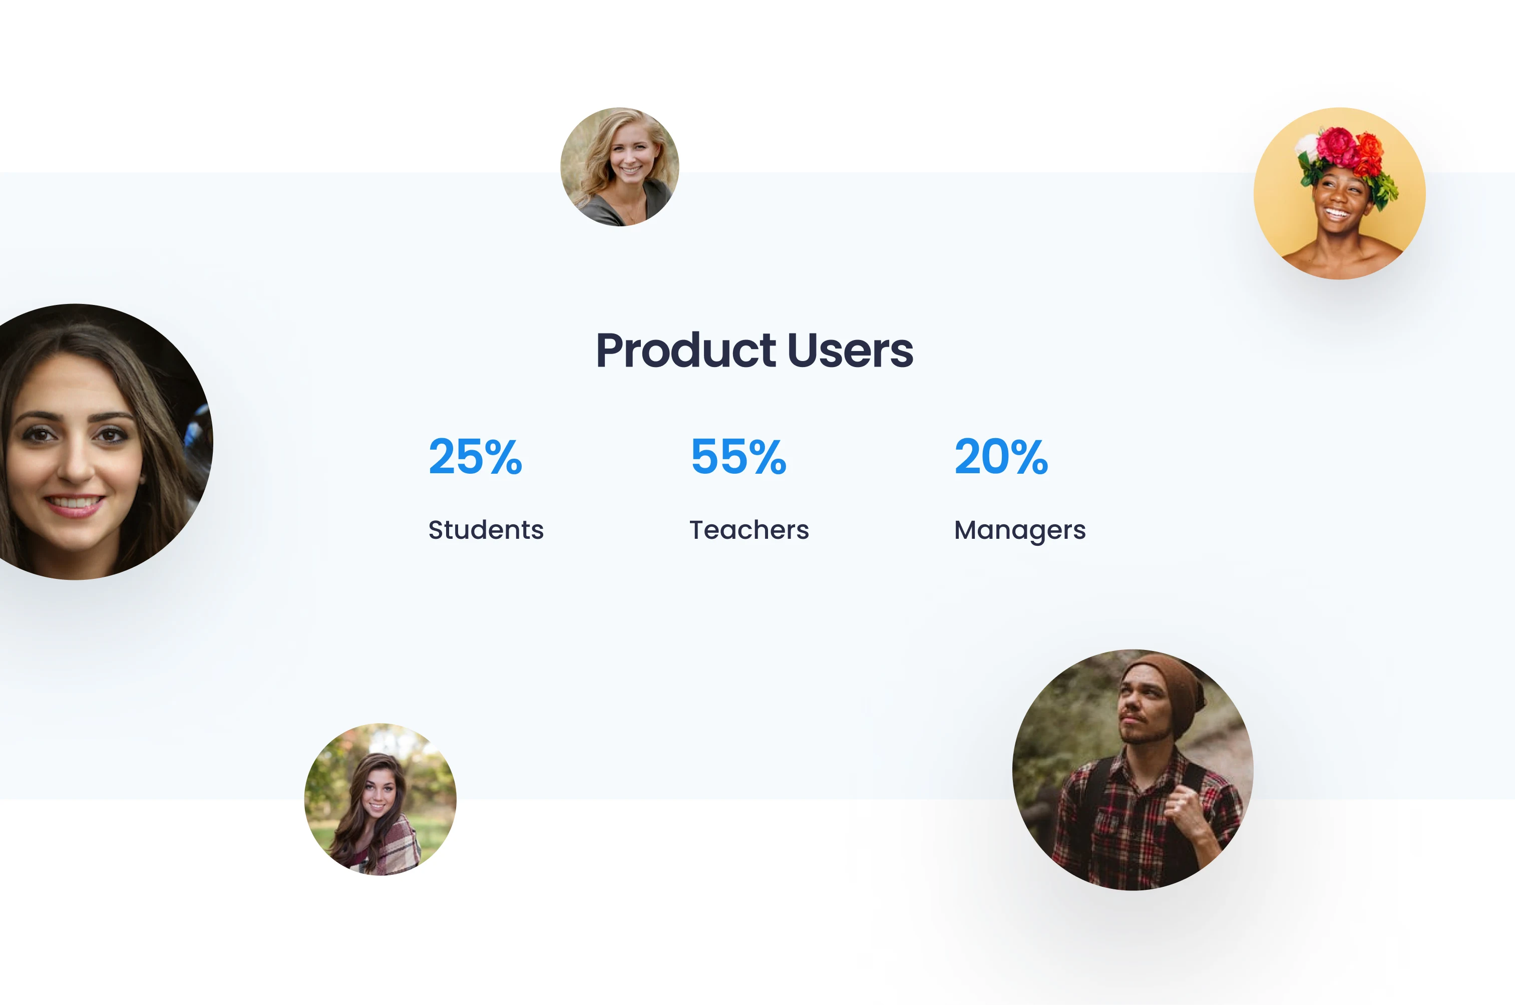Click the percent sign after 20
The width and height of the screenshot is (1515, 1005).
(1030, 457)
